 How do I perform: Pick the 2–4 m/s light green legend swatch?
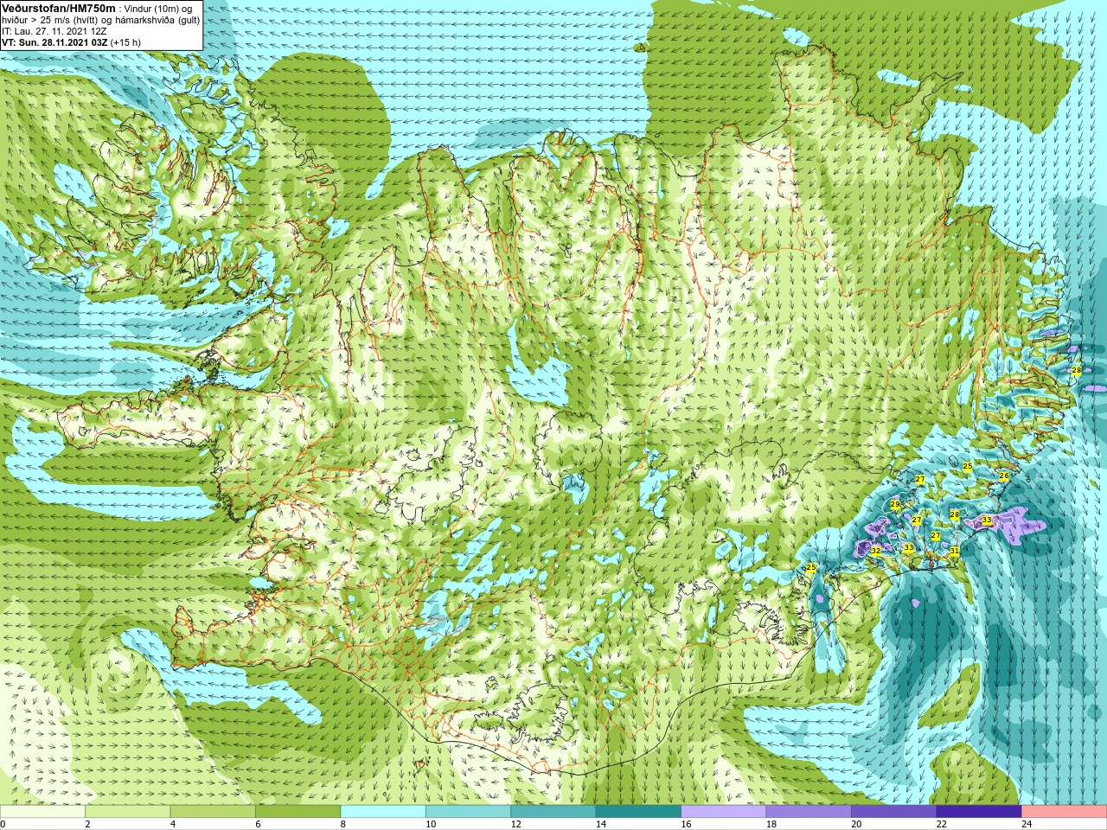127,812
